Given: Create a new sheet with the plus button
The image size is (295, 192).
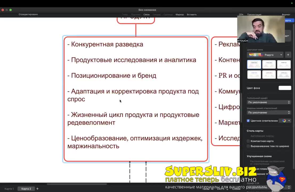Looking at the screenshot, I should [37, 189].
